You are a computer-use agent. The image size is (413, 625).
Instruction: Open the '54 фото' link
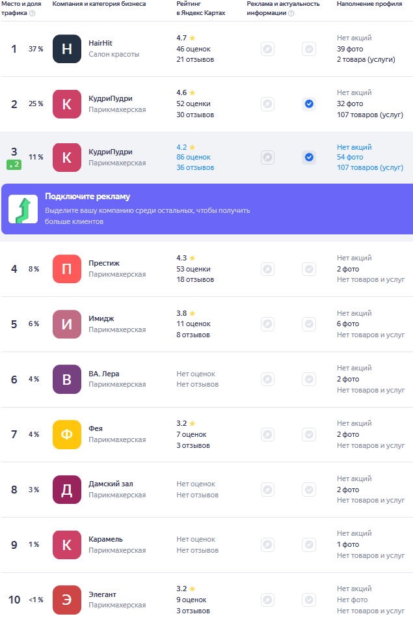coord(350,157)
